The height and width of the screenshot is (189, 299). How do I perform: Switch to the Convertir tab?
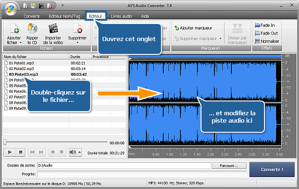(31, 16)
